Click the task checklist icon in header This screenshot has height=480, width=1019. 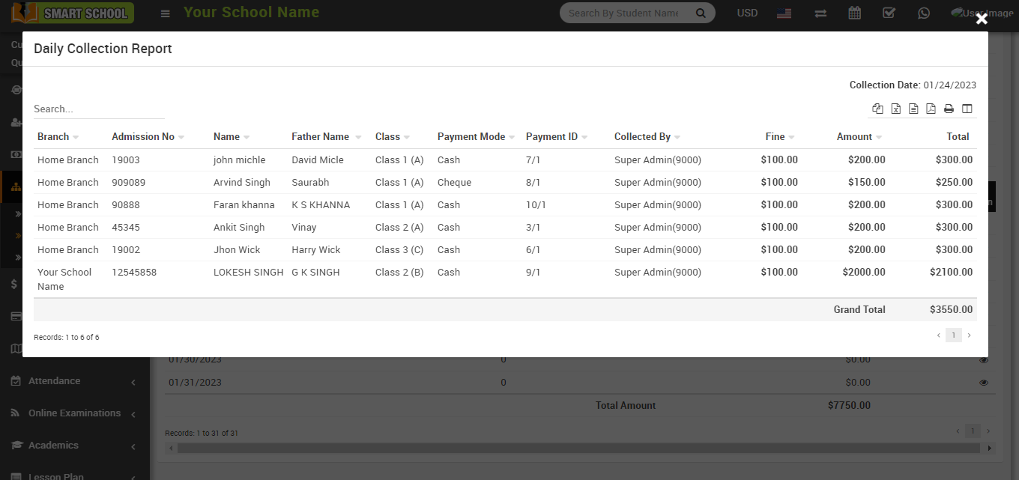point(889,13)
